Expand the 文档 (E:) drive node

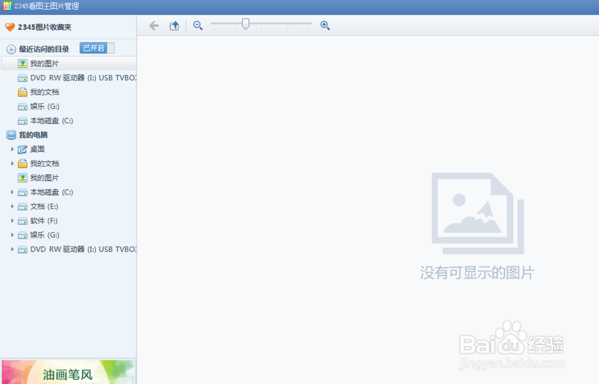tap(12, 206)
